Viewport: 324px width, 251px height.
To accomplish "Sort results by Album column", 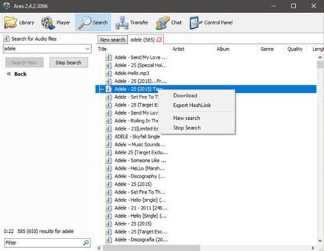I will tap(236, 49).
